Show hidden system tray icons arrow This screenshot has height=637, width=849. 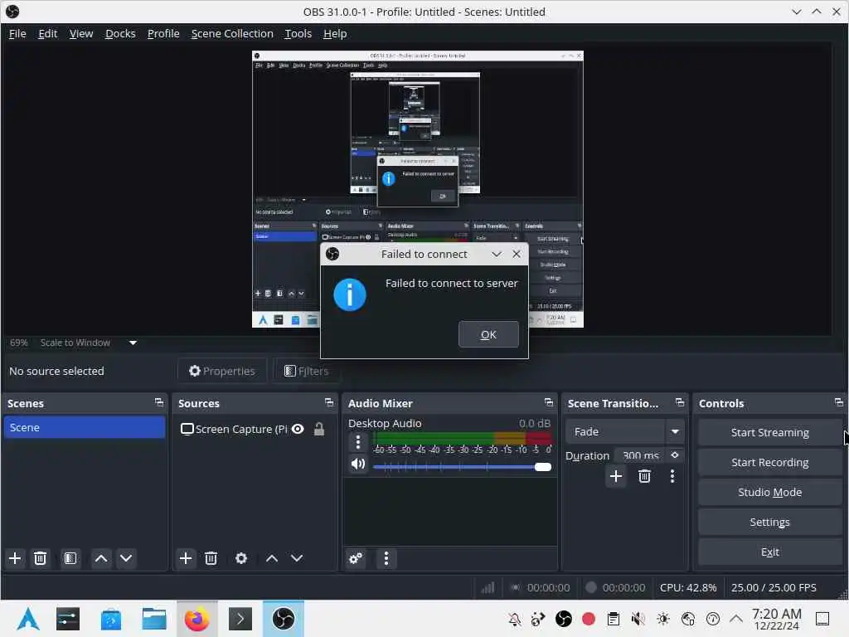tap(736, 619)
